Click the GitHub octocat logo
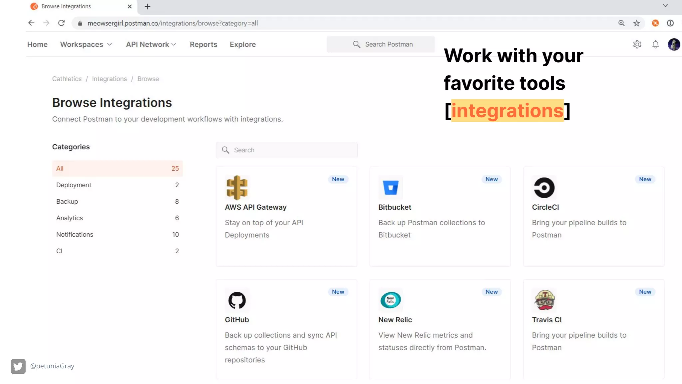 (237, 300)
